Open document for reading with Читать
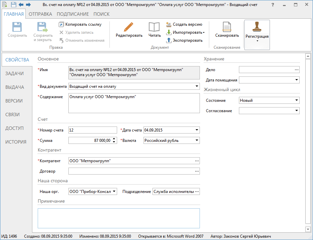This screenshot has height=240, width=313. click(x=154, y=30)
